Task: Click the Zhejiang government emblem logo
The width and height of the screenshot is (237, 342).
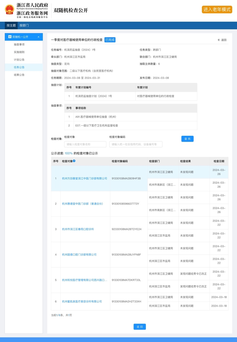Action: point(10,10)
